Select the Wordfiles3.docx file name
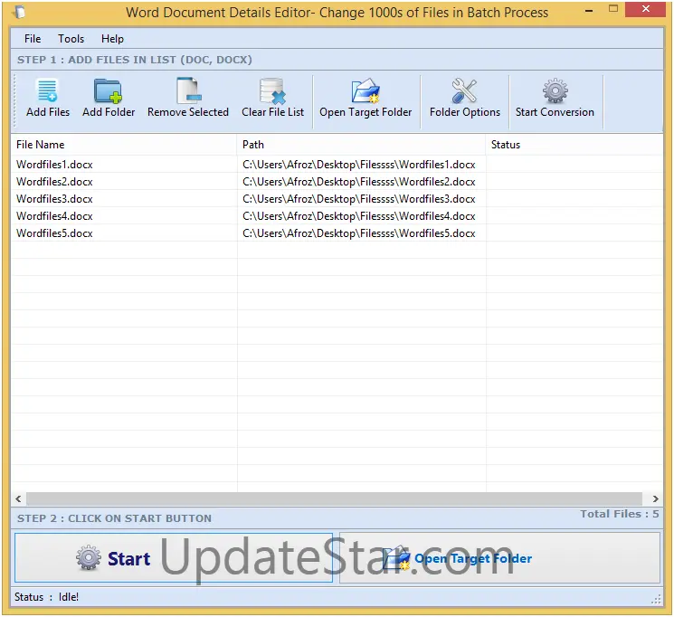This screenshot has width=674, height=617. coord(54,199)
